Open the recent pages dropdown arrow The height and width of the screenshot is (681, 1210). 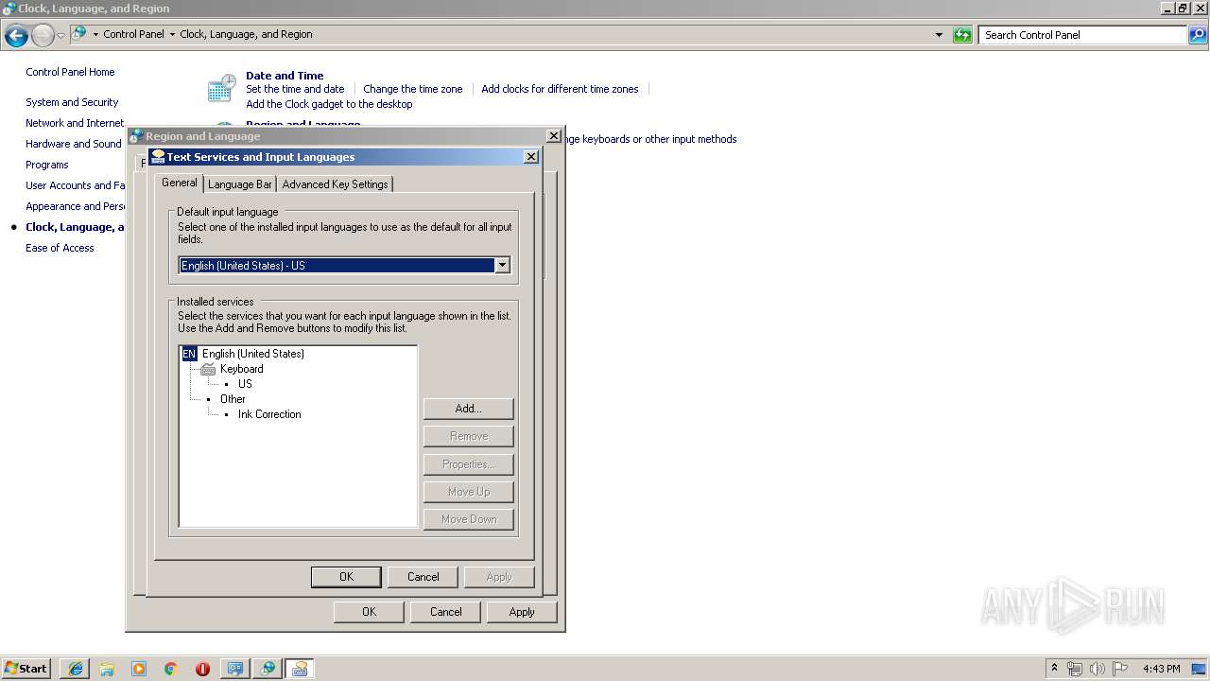(x=60, y=35)
